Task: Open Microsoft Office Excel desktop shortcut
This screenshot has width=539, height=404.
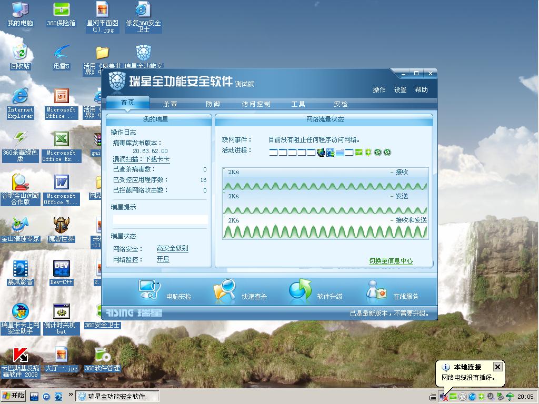Action: pyautogui.click(x=61, y=146)
